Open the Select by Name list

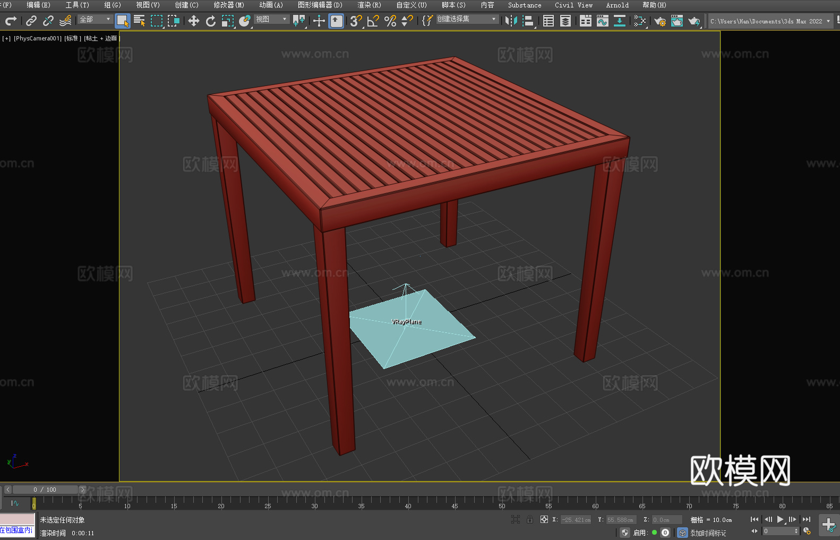point(140,21)
